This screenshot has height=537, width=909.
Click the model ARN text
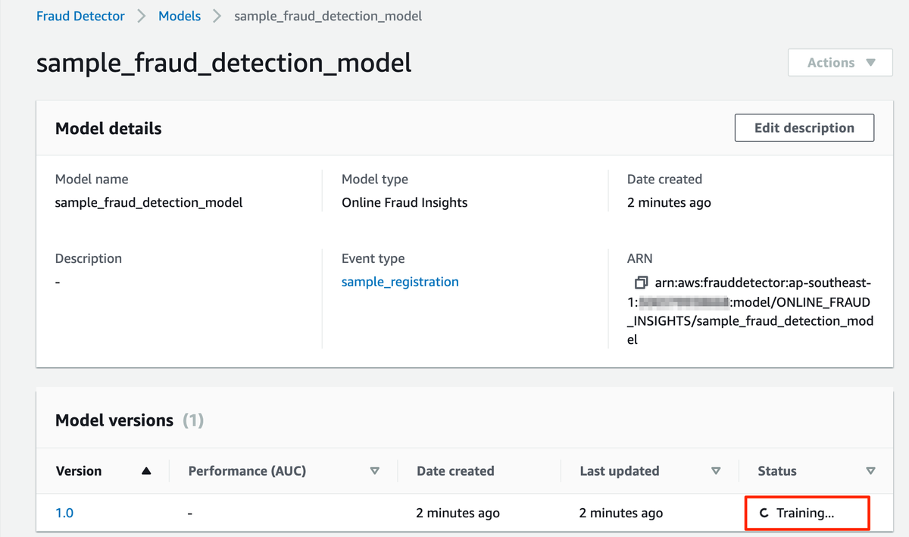click(750, 311)
